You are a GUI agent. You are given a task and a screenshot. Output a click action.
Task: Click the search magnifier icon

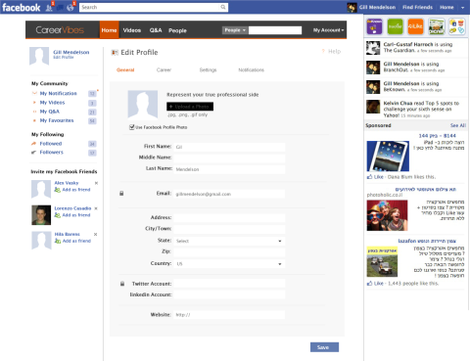coord(223,7)
